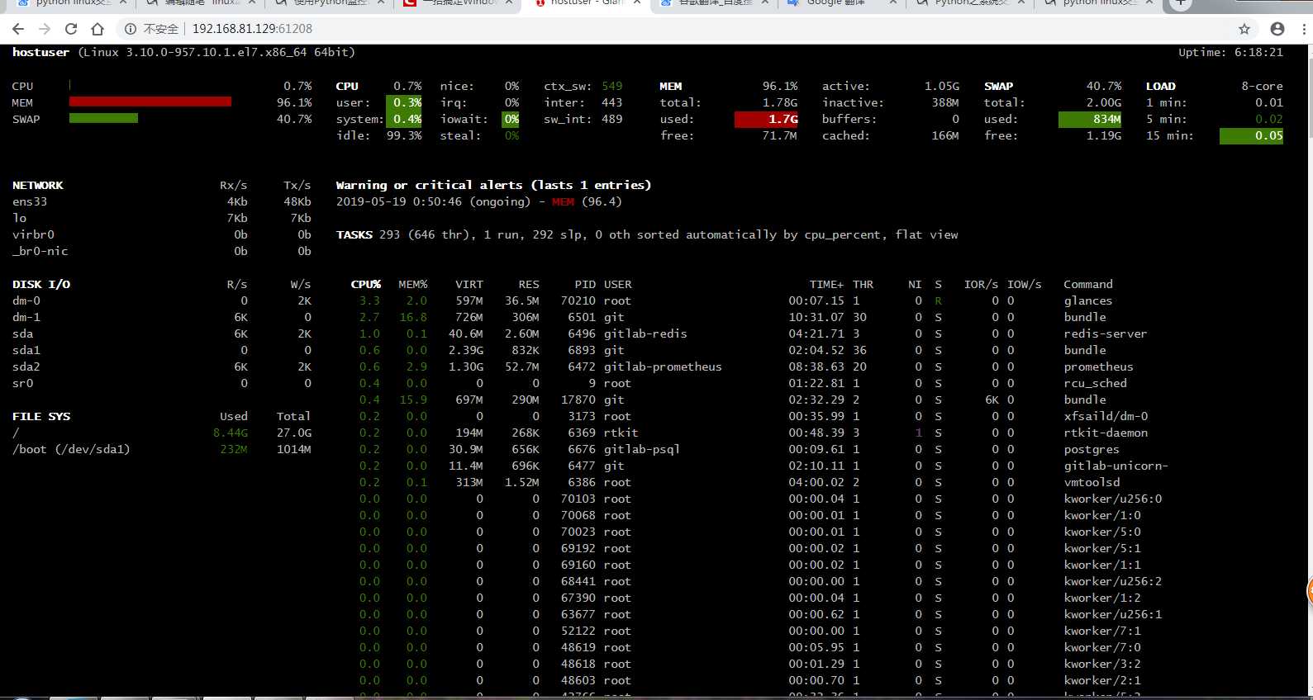
Task: Click the 8.44G used value
Action: [x=230, y=433]
